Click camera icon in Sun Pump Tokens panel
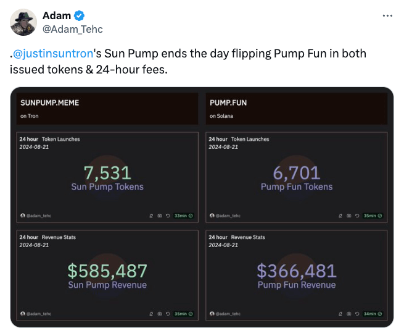This screenshot has height=336, width=404. point(159,216)
